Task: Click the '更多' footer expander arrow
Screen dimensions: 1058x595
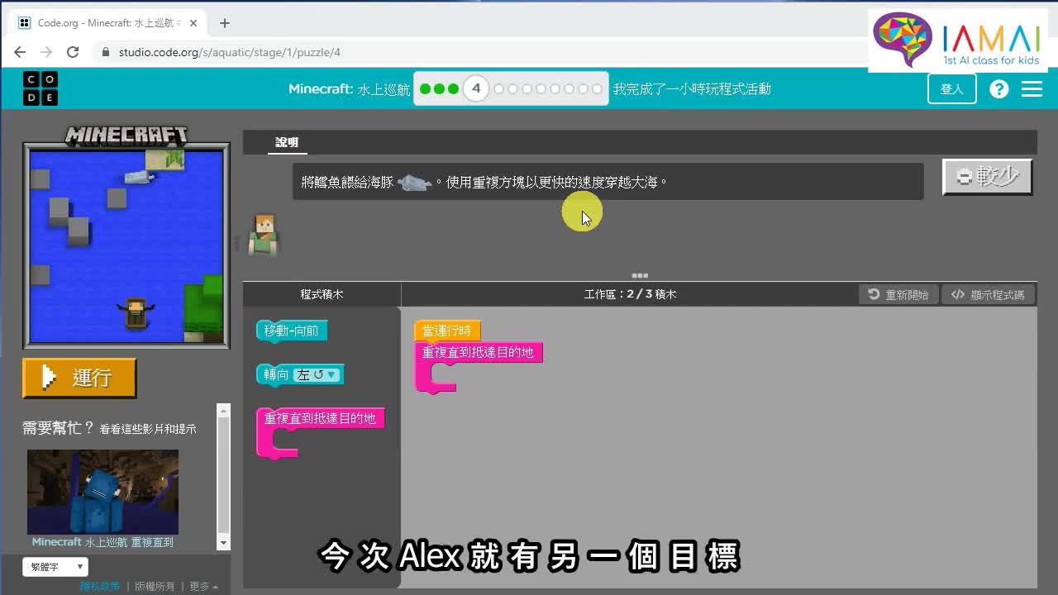Action: pyautogui.click(x=216, y=587)
